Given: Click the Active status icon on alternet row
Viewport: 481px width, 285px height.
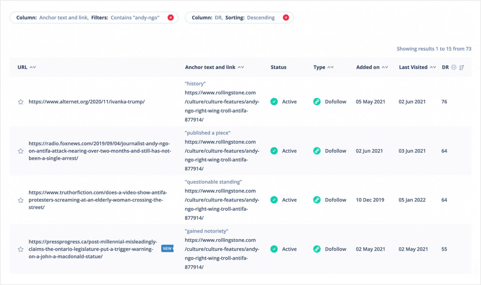Looking at the screenshot, I should 274,101.
